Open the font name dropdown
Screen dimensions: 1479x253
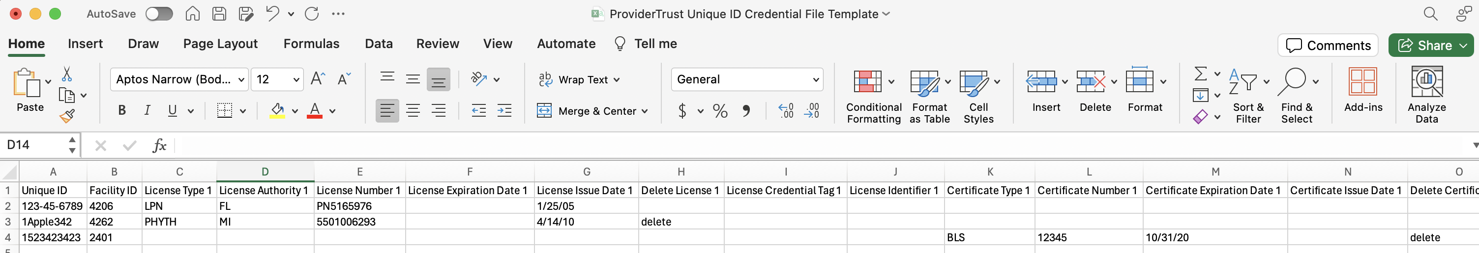pos(242,79)
